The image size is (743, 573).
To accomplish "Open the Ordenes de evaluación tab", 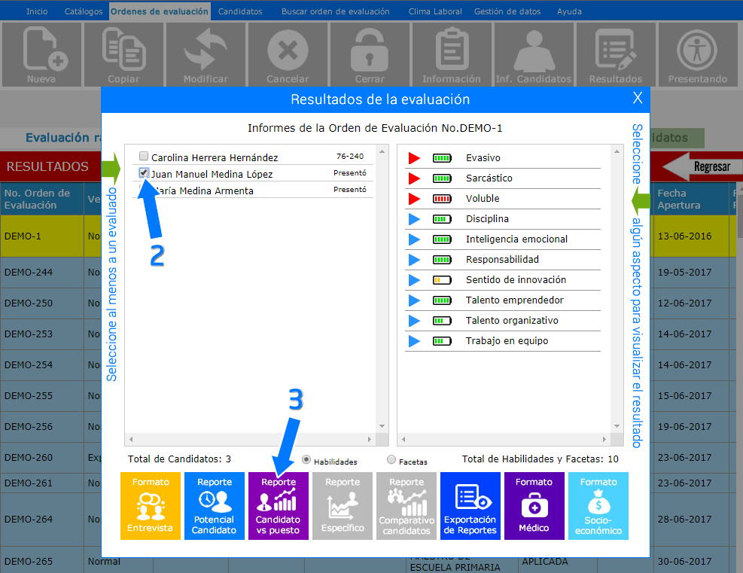I will click(x=160, y=11).
